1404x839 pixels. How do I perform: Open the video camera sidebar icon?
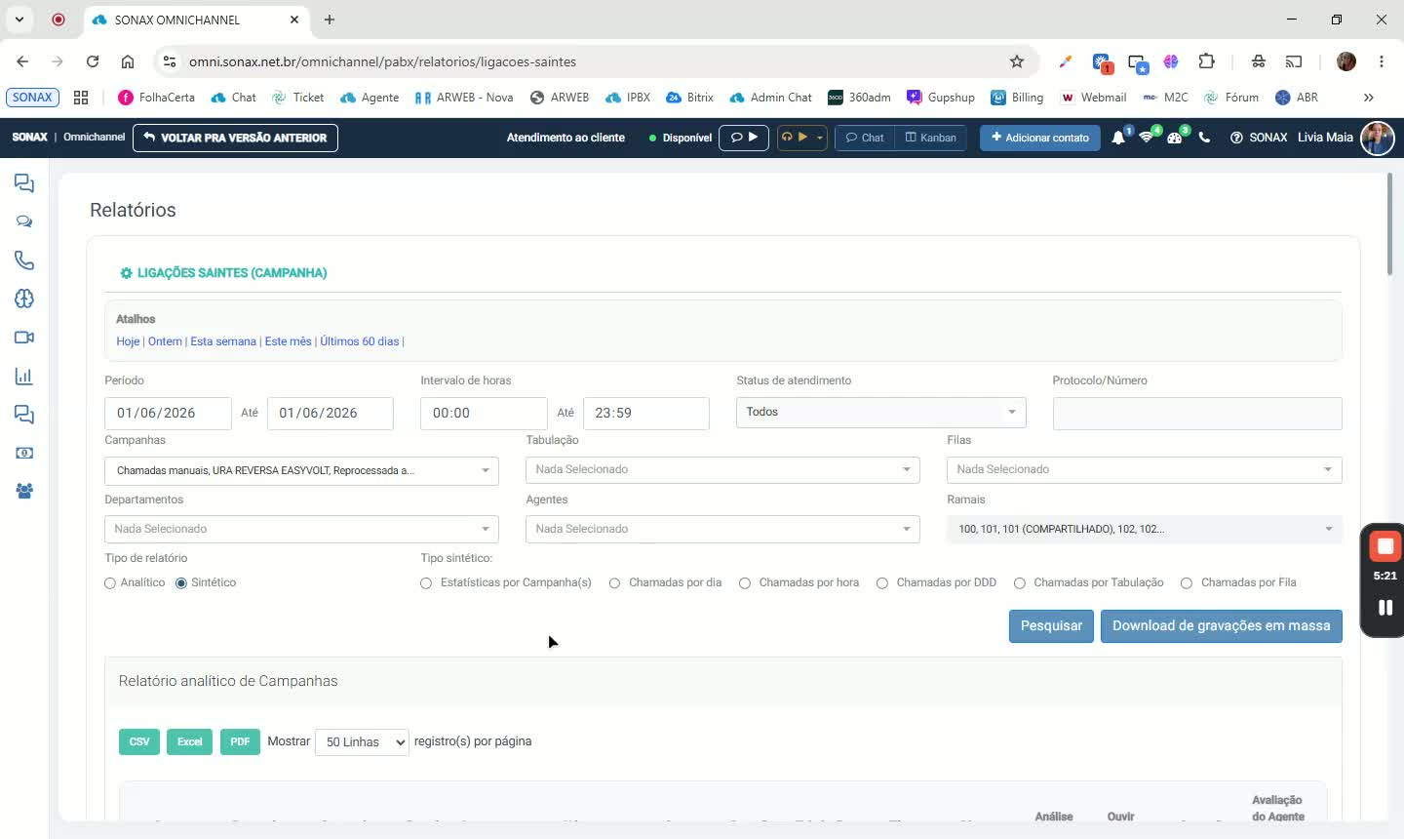click(x=24, y=338)
